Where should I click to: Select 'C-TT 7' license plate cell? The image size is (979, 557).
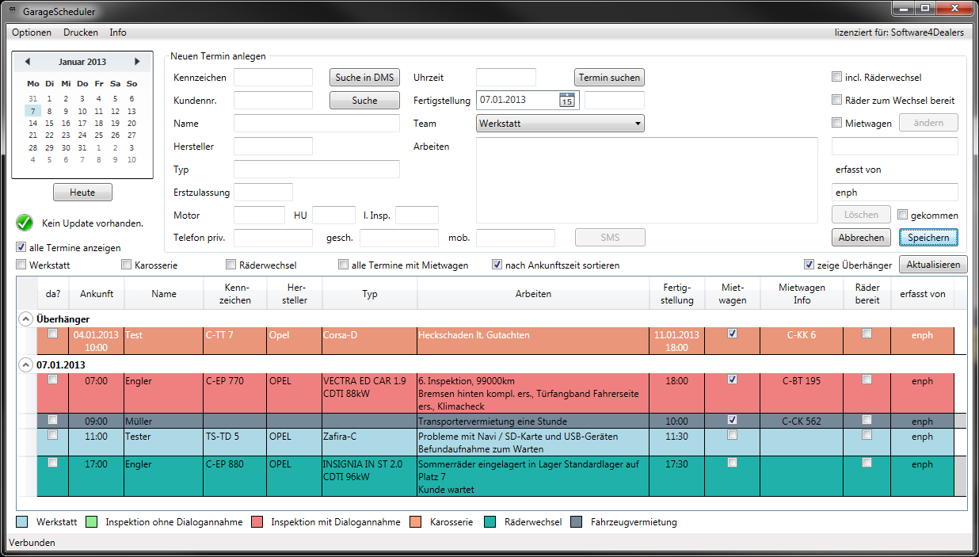[x=235, y=341]
